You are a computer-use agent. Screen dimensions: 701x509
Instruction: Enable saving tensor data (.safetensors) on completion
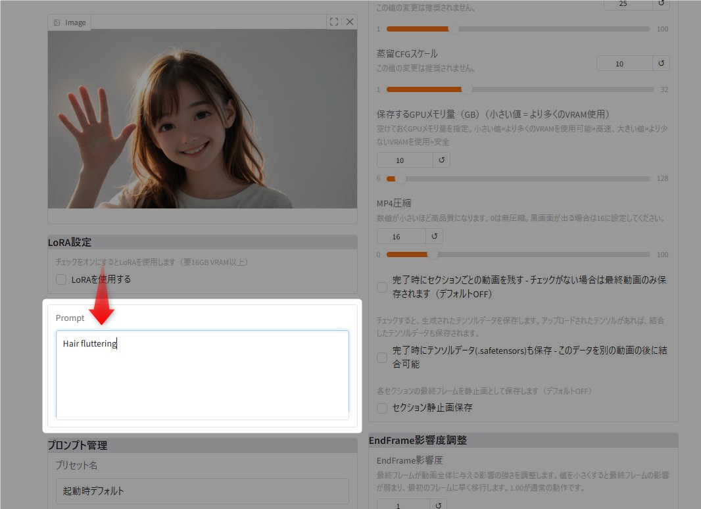pos(382,358)
